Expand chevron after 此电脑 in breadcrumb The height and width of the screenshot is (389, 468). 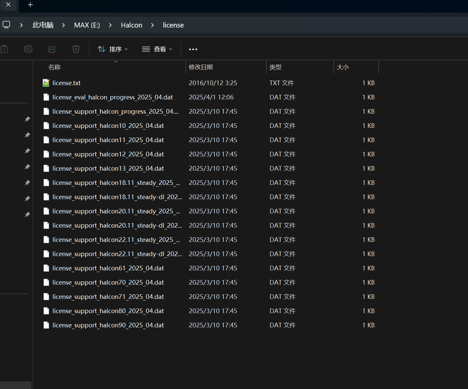[x=63, y=25]
